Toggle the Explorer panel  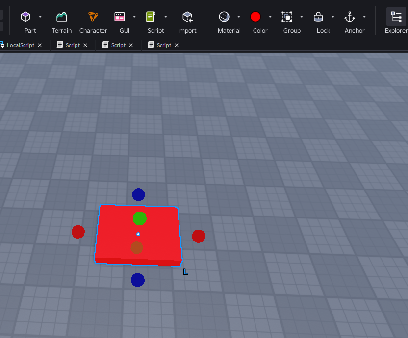396,17
